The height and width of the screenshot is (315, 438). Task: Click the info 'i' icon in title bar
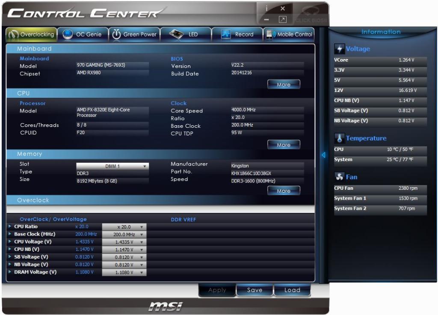coord(266,9)
